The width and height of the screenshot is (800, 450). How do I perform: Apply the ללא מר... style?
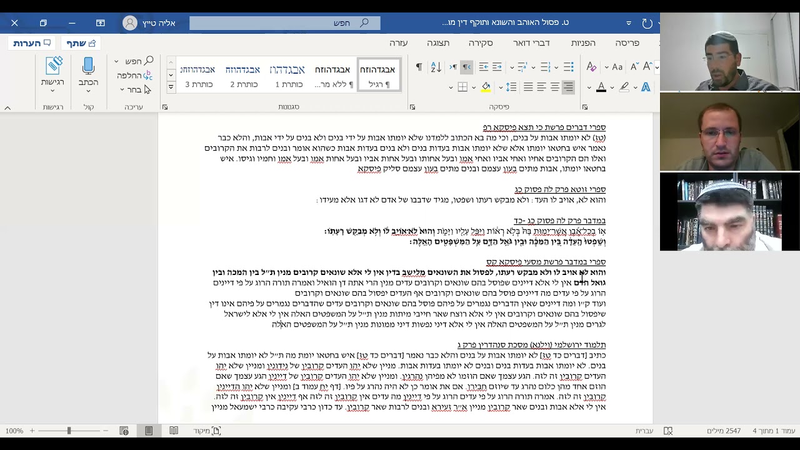click(x=332, y=75)
